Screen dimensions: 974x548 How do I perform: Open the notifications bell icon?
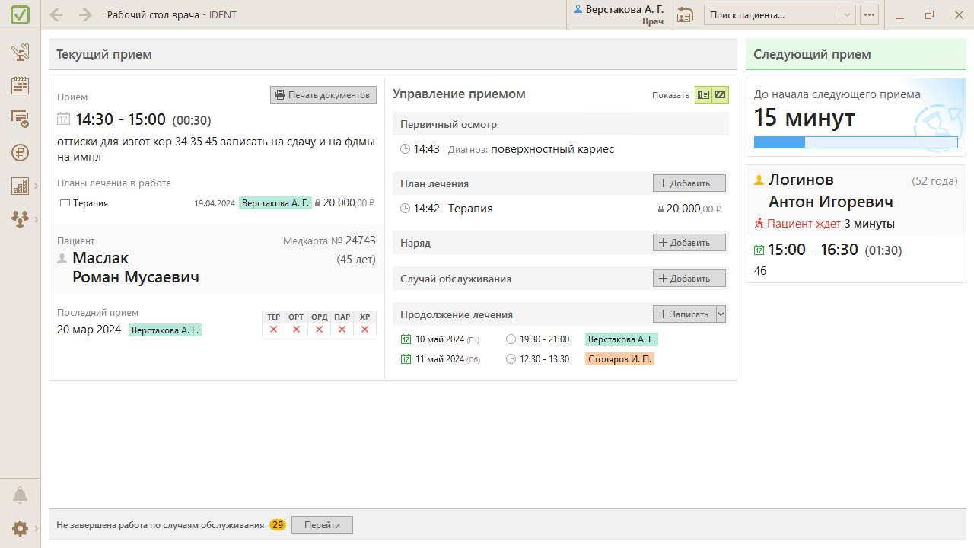[x=21, y=495]
